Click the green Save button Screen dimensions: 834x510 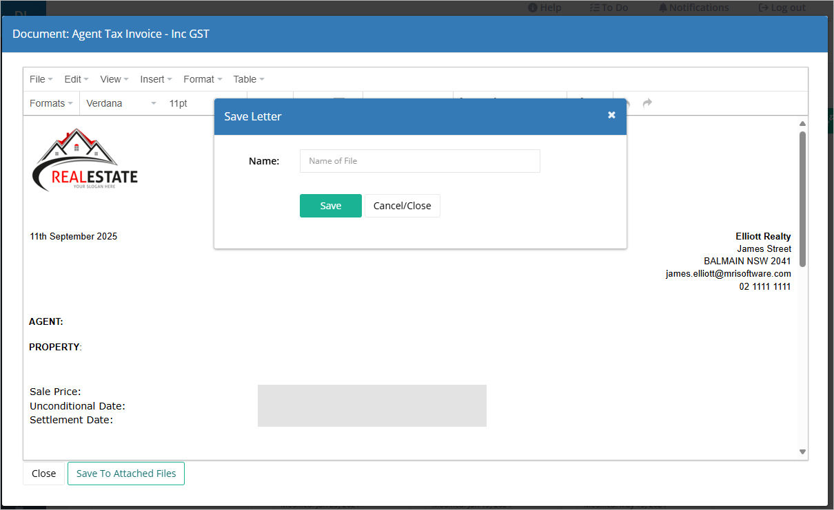tap(331, 206)
